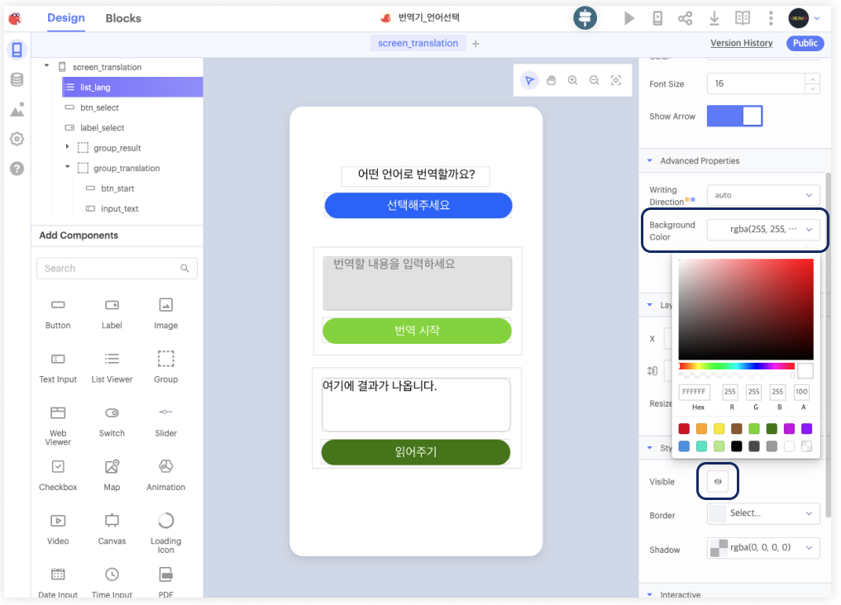The width and height of the screenshot is (841, 605).
Task: Collapse the screen_translation tree node
Action: click(x=46, y=66)
